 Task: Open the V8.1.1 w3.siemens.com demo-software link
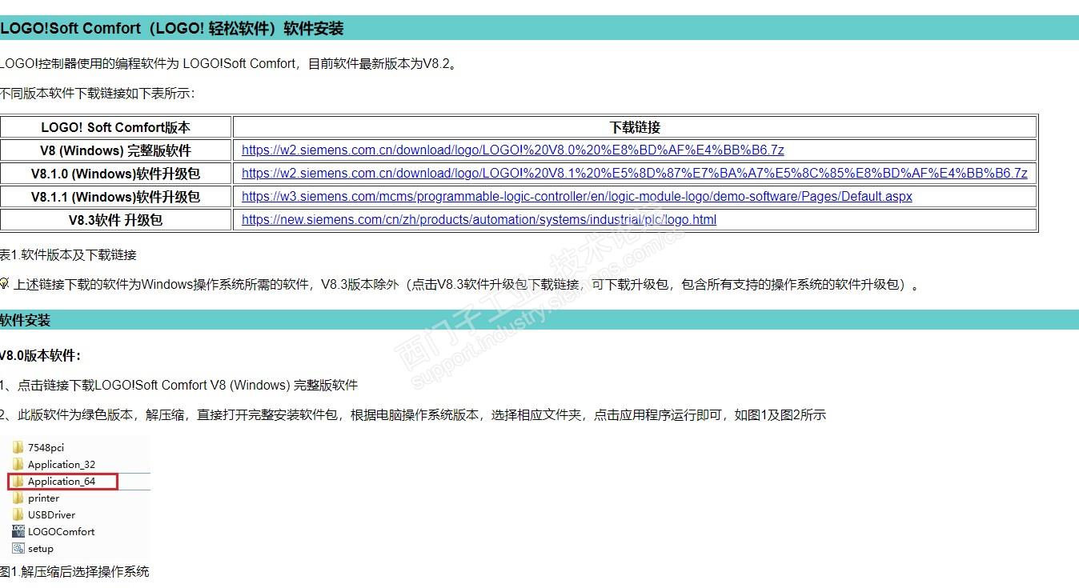tap(577, 196)
